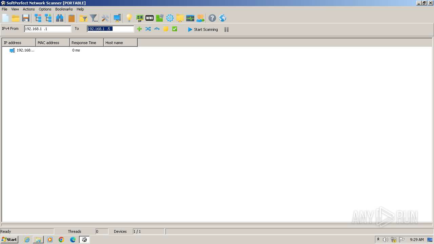Click Network Scanner taskbar button
434x244 pixels.
[84, 240]
